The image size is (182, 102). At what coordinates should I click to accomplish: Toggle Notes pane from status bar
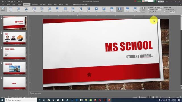(x=135, y=97)
